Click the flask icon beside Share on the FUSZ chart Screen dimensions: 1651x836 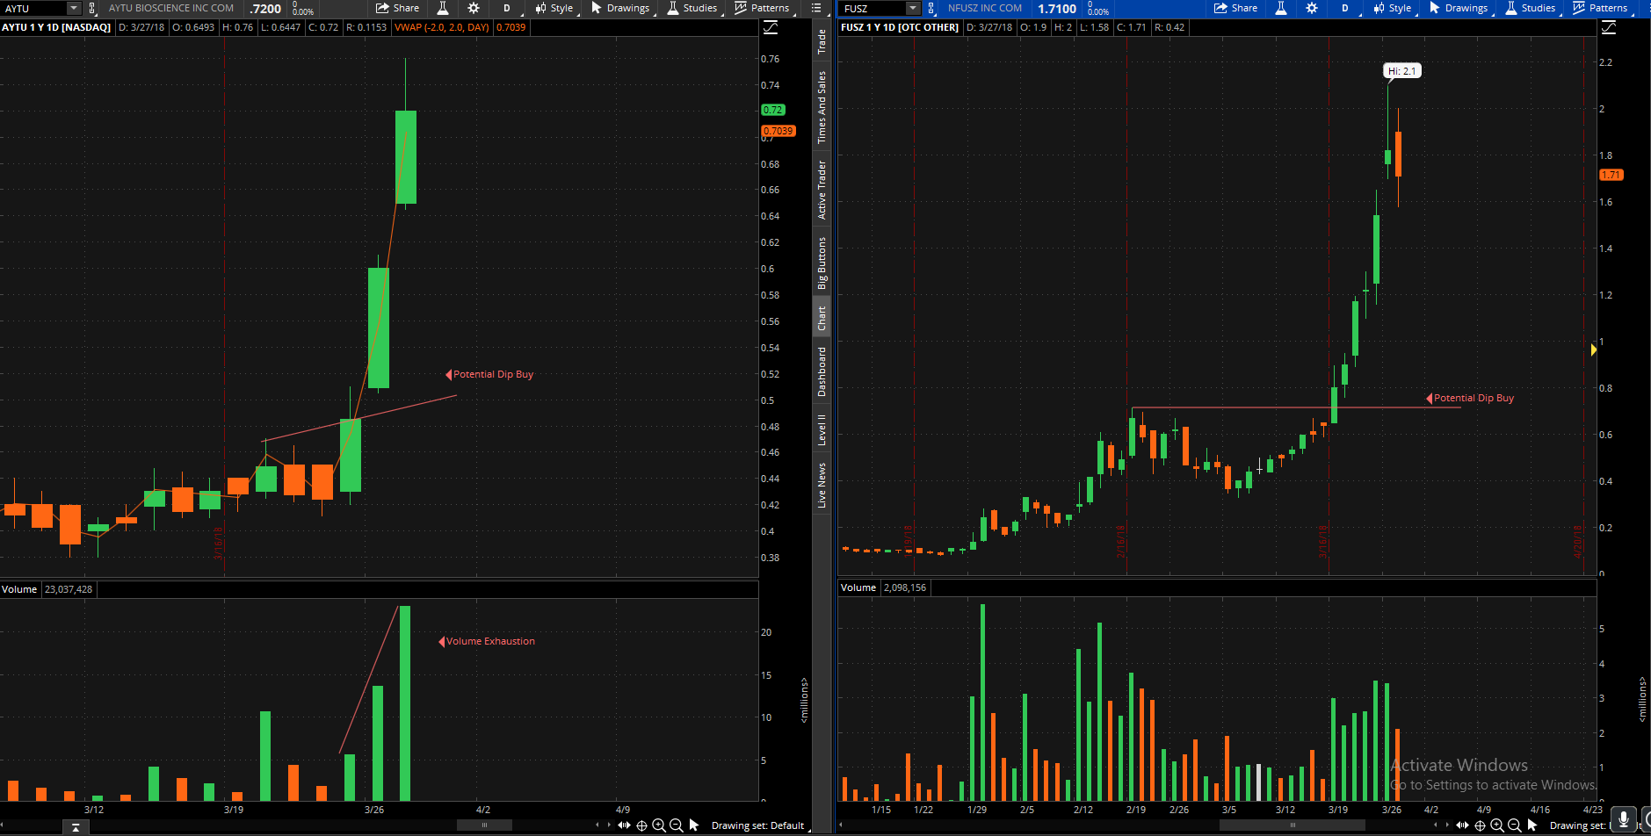[1281, 8]
